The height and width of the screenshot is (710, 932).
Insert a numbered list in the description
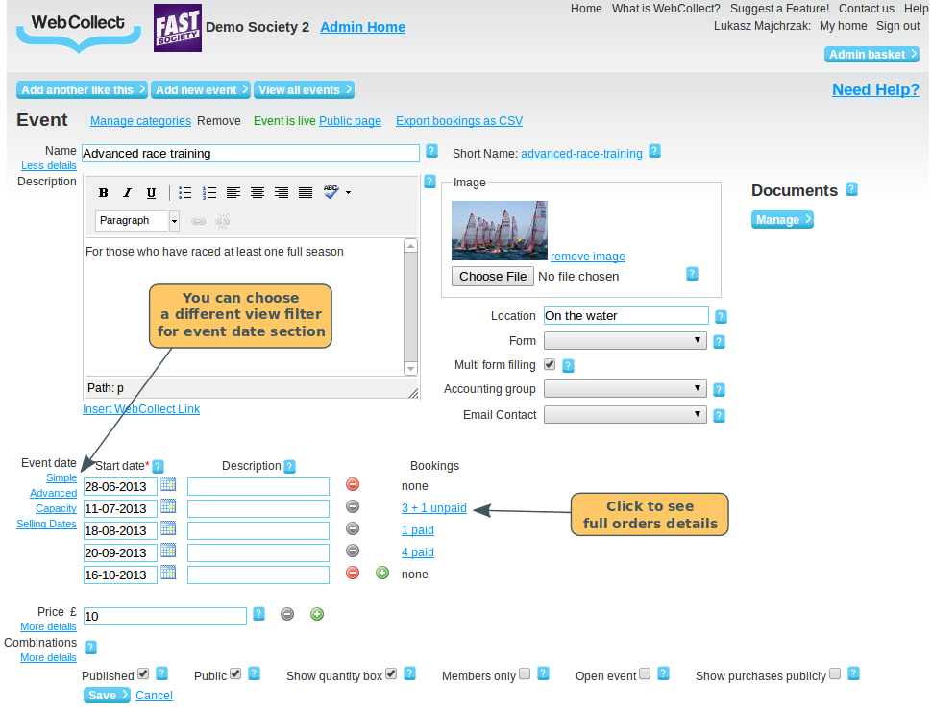[209, 192]
